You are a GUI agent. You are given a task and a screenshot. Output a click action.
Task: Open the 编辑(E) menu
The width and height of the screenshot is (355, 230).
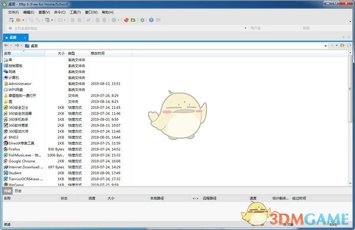coord(28,12)
